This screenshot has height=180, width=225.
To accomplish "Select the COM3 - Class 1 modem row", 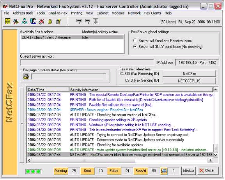I will 72,37.
